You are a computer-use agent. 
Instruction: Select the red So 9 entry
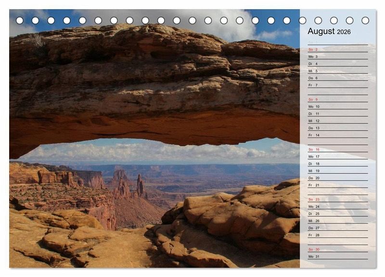313,100
